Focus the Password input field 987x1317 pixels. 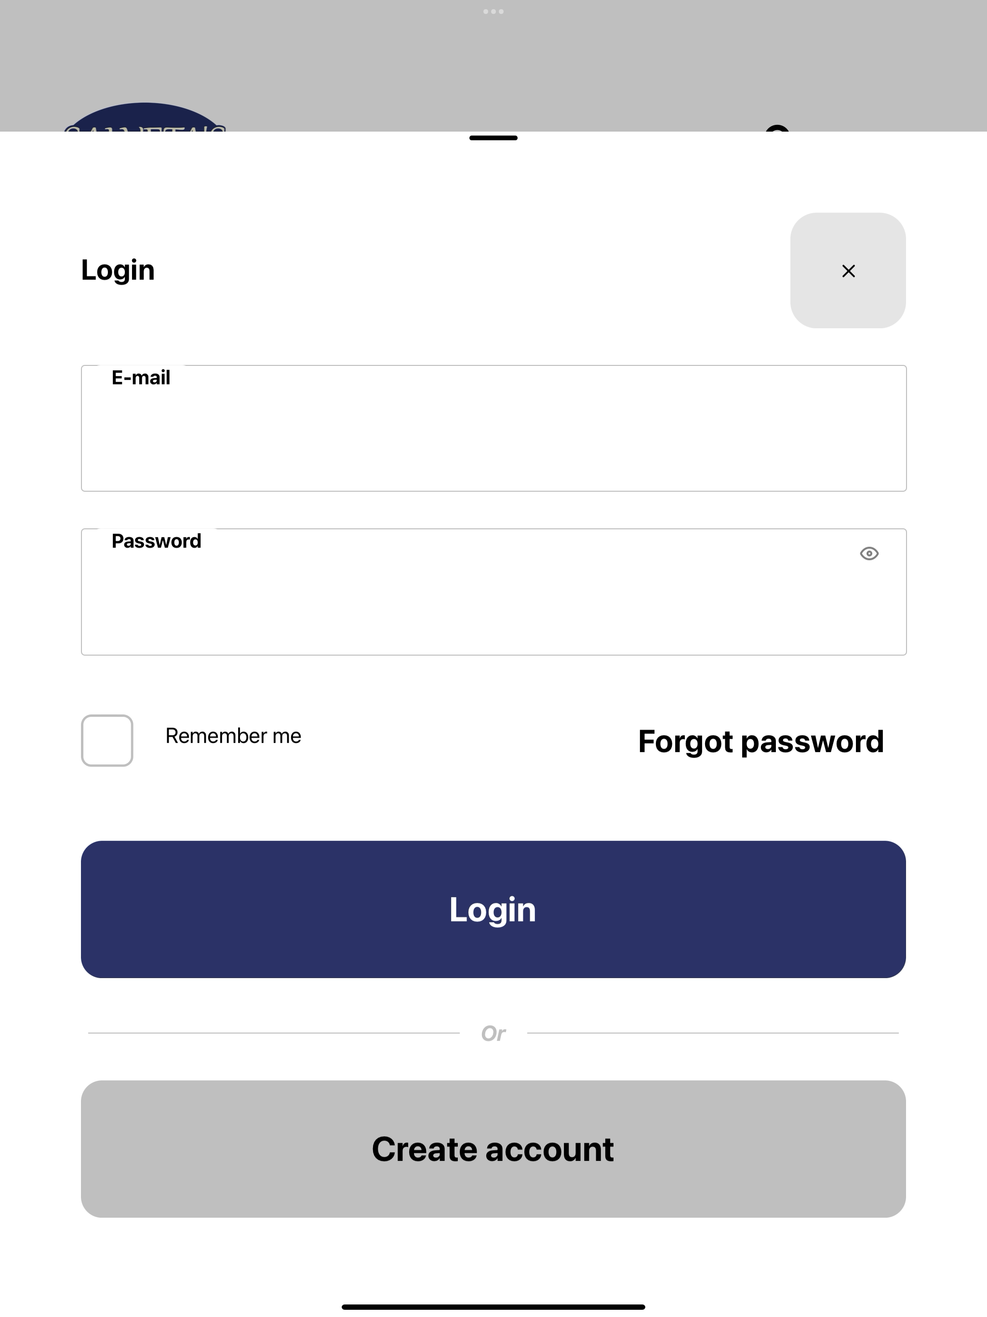tap(493, 592)
